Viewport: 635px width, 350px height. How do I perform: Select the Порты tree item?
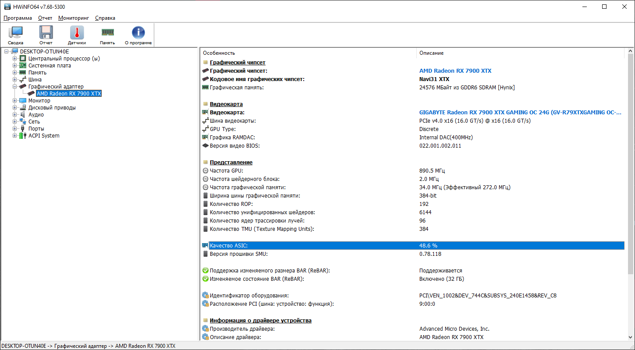[36, 129]
